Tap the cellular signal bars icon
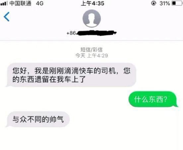The height and width of the screenshot is (150, 183). (x=4, y=3)
